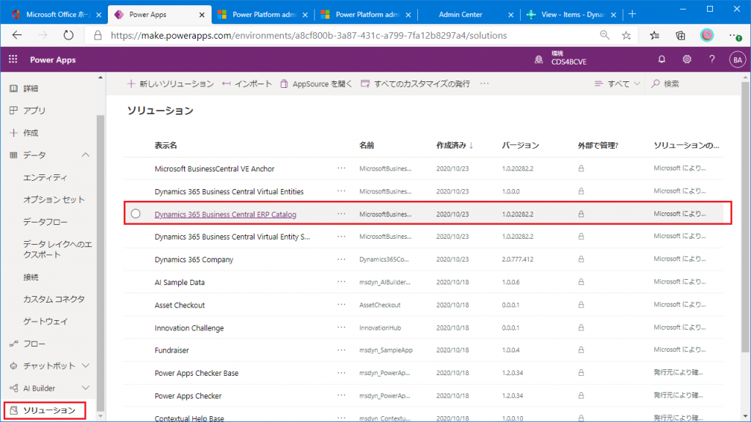
Task: Sort by the Created column header
Action: (x=455, y=146)
